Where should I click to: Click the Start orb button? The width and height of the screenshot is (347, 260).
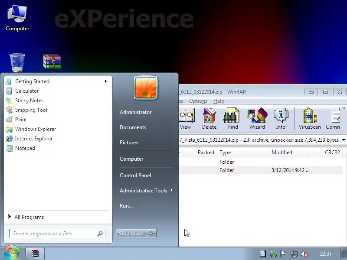pyautogui.click(x=11, y=253)
